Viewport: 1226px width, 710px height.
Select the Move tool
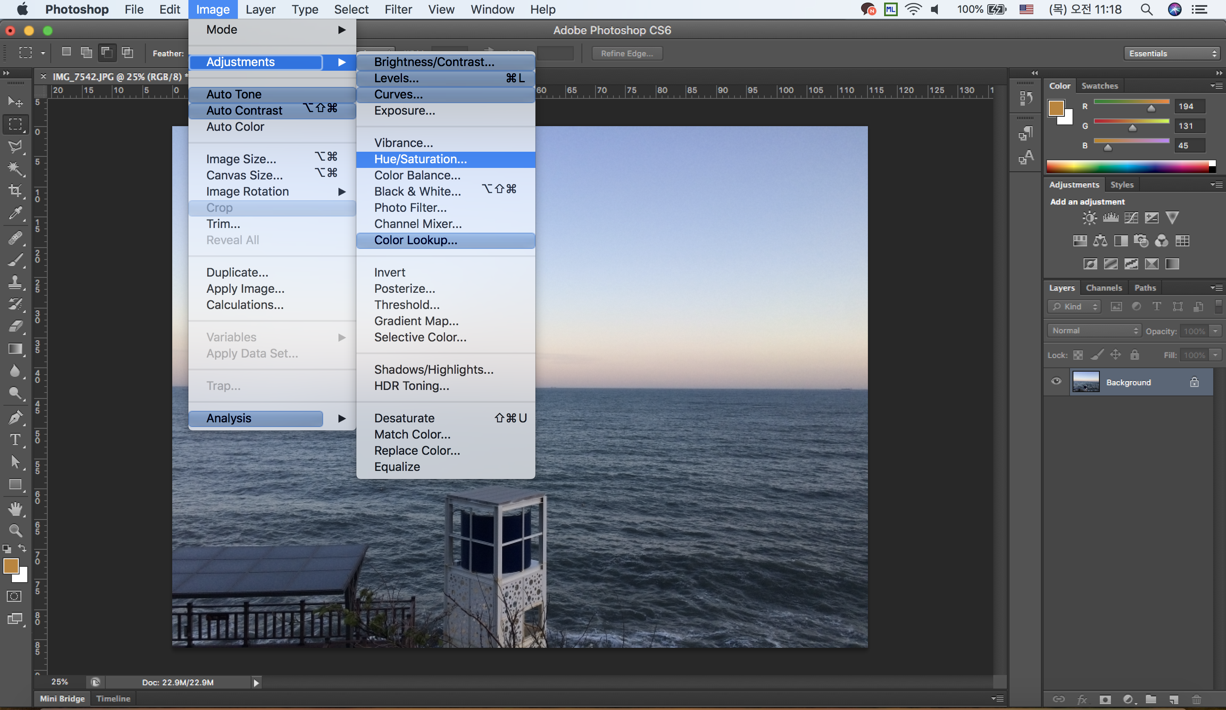point(15,101)
